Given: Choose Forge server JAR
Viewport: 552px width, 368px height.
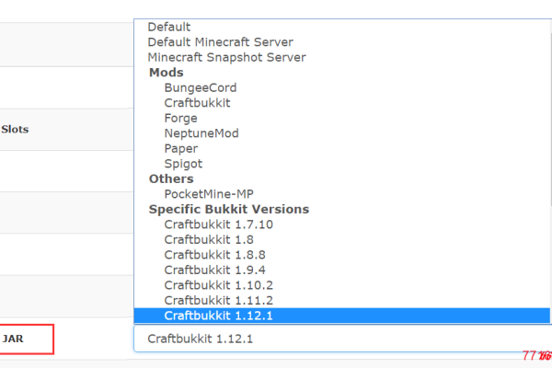Looking at the screenshot, I should click(x=180, y=118).
